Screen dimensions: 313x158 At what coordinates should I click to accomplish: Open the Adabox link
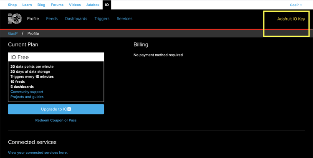pyautogui.click(x=93, y=5)
